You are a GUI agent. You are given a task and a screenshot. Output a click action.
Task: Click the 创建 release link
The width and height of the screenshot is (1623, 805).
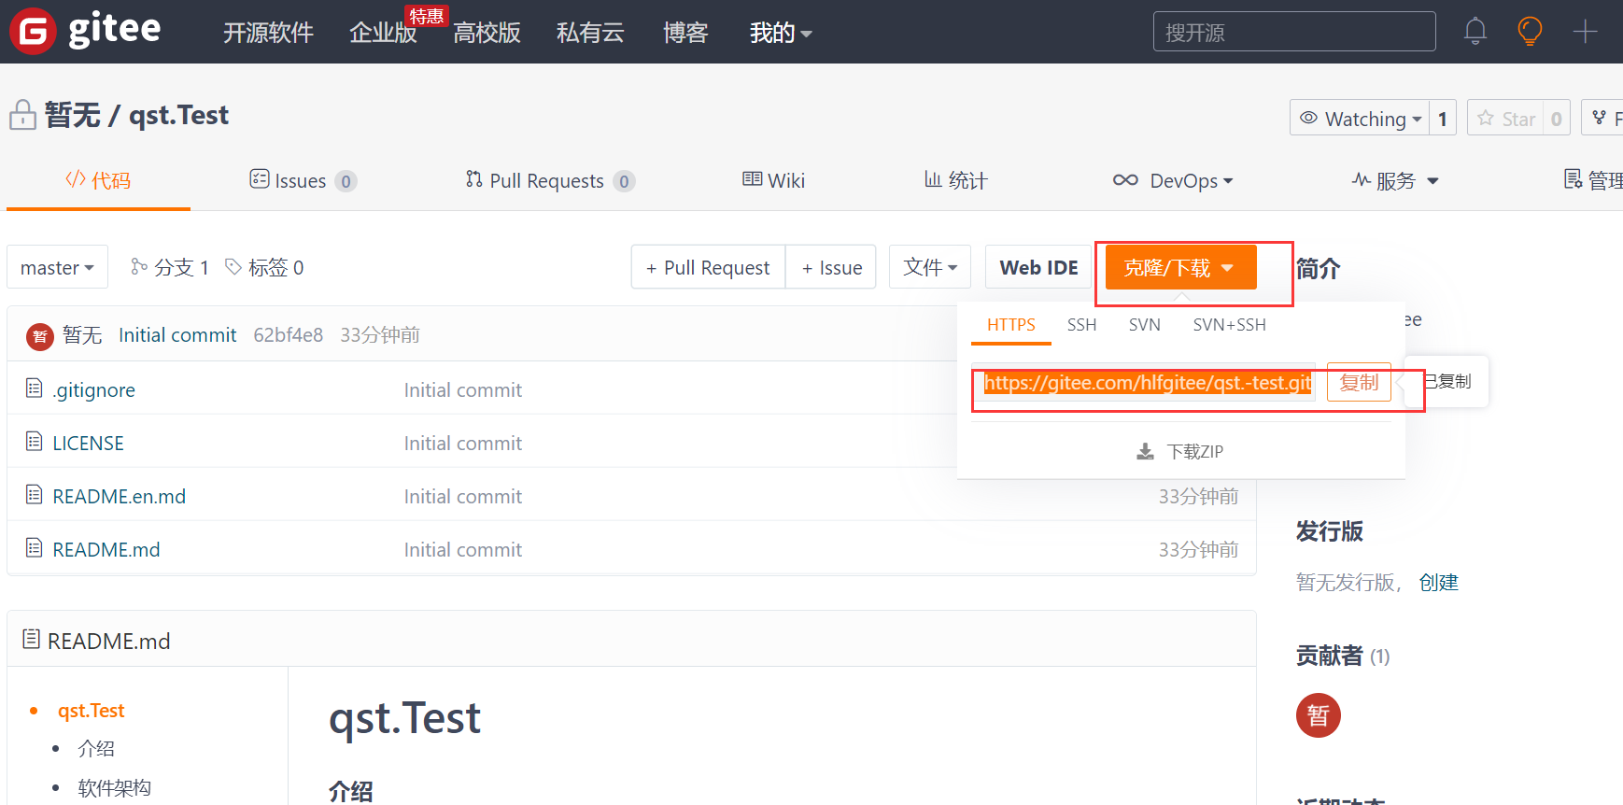pos(1438,583)
